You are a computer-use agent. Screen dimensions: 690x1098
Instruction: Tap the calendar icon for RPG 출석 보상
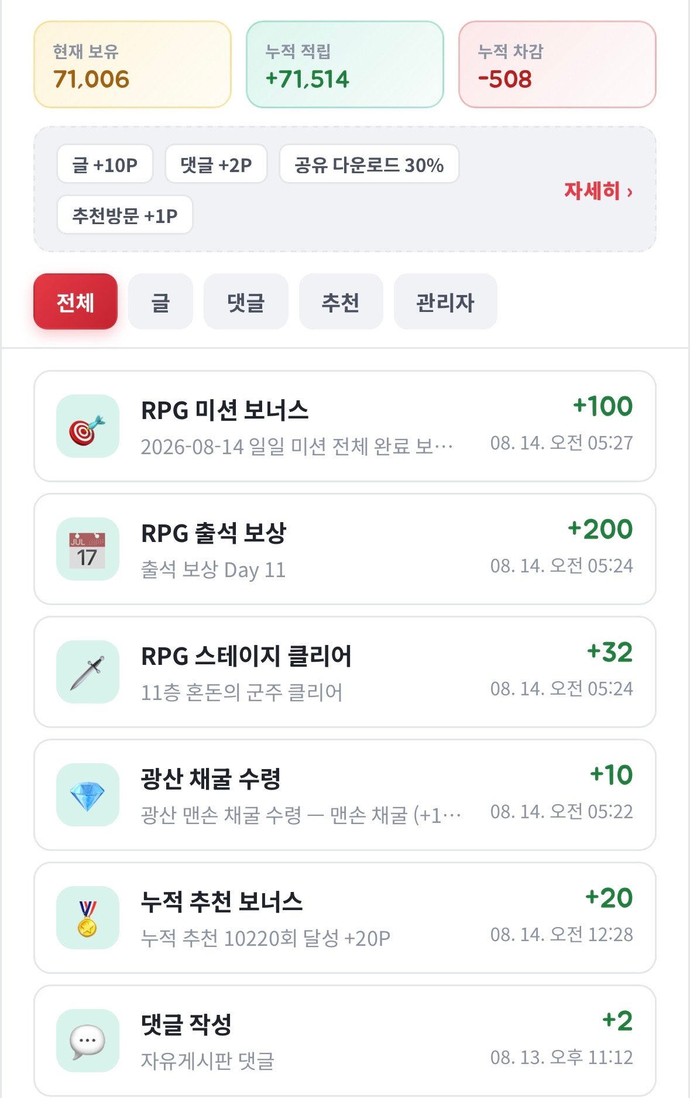(88, 549)
